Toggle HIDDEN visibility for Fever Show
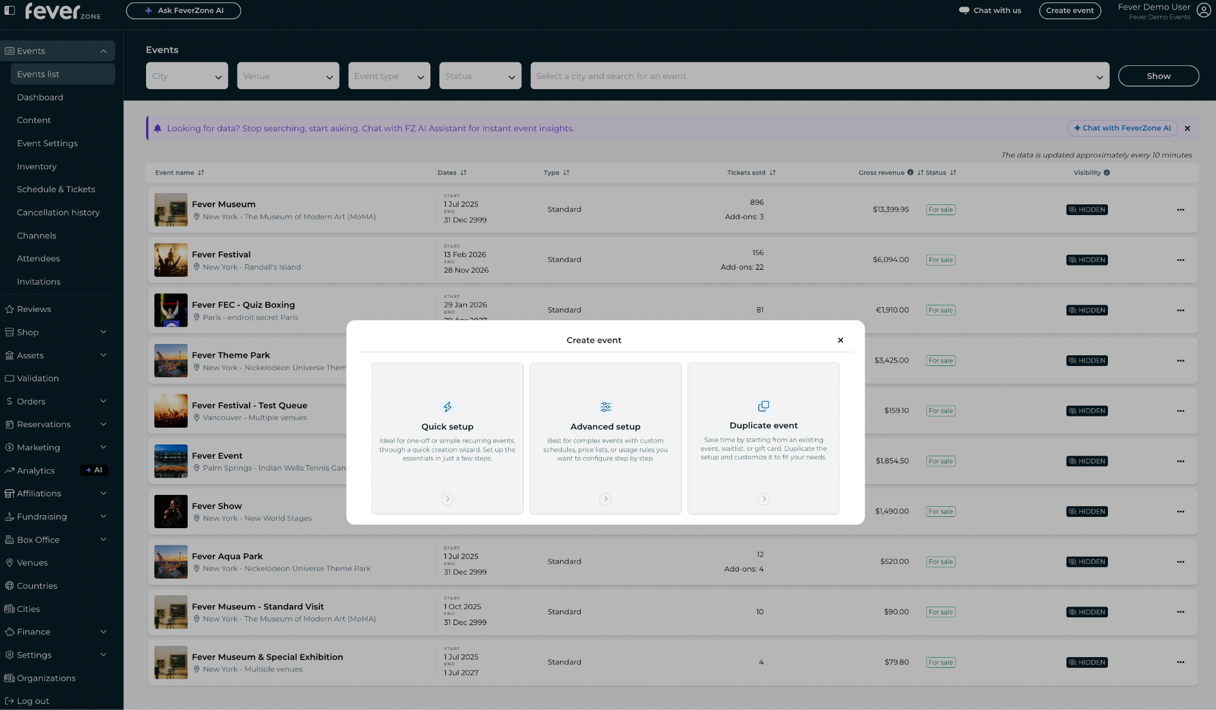The height and width of the screenshot is (710, 1216). pyautogui.click(x=1087, y=512)
